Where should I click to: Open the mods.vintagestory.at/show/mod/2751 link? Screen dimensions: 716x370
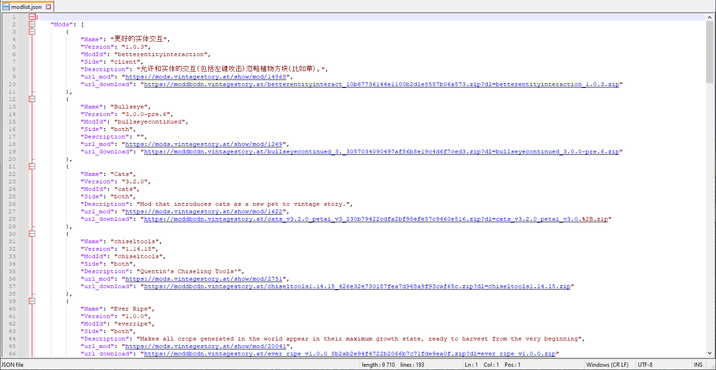click(x=204, y=279)
